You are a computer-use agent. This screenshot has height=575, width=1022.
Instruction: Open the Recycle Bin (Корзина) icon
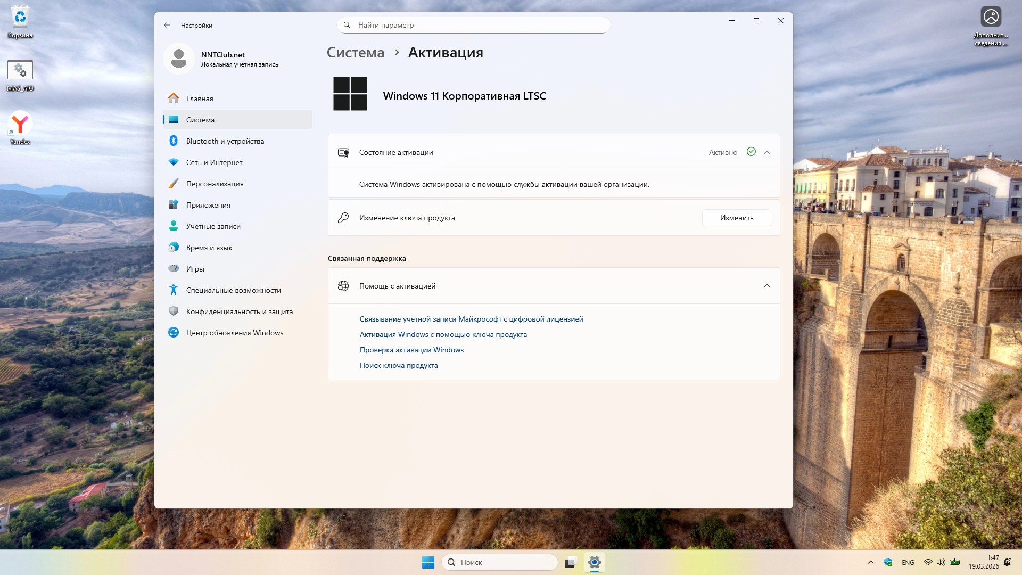20,18
